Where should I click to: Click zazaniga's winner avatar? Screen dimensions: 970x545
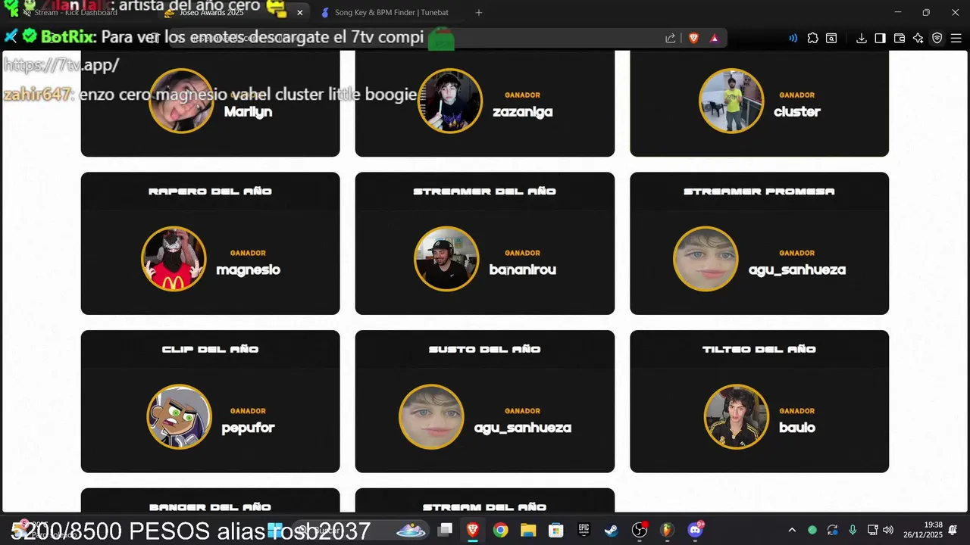[x=450, y=101]
